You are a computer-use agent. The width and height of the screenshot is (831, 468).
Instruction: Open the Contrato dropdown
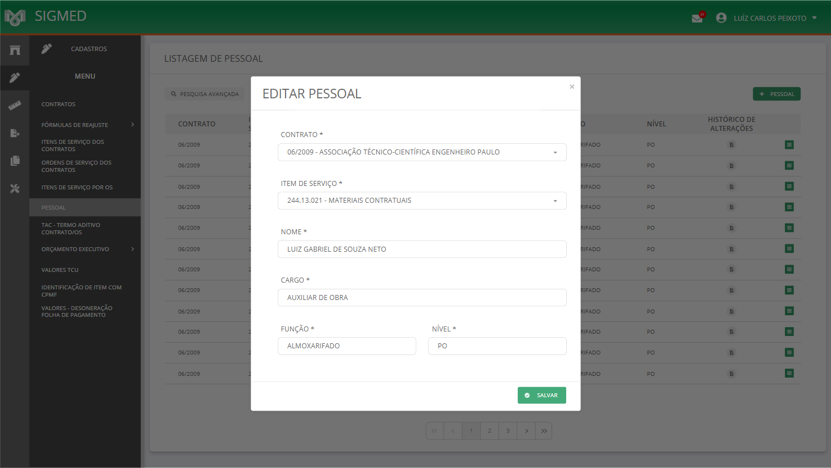422,152
